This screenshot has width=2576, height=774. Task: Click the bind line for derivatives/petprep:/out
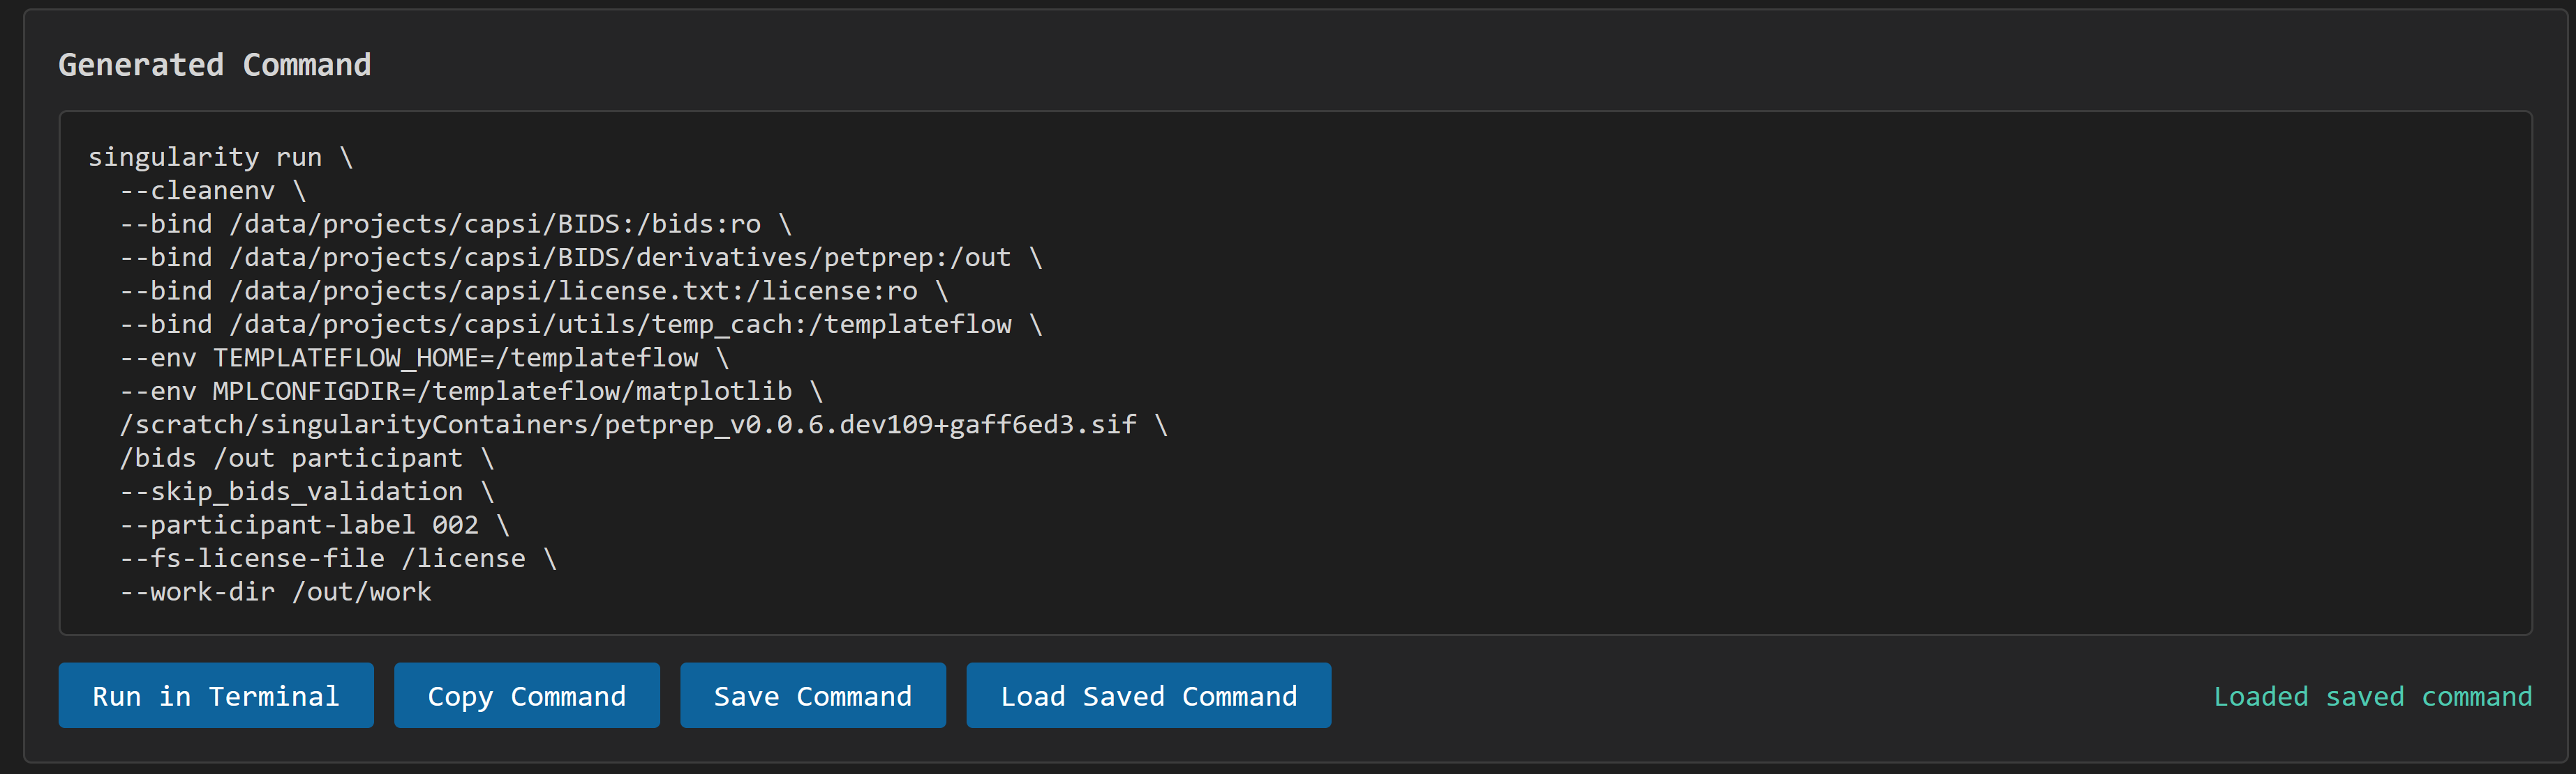pos(581,258)
